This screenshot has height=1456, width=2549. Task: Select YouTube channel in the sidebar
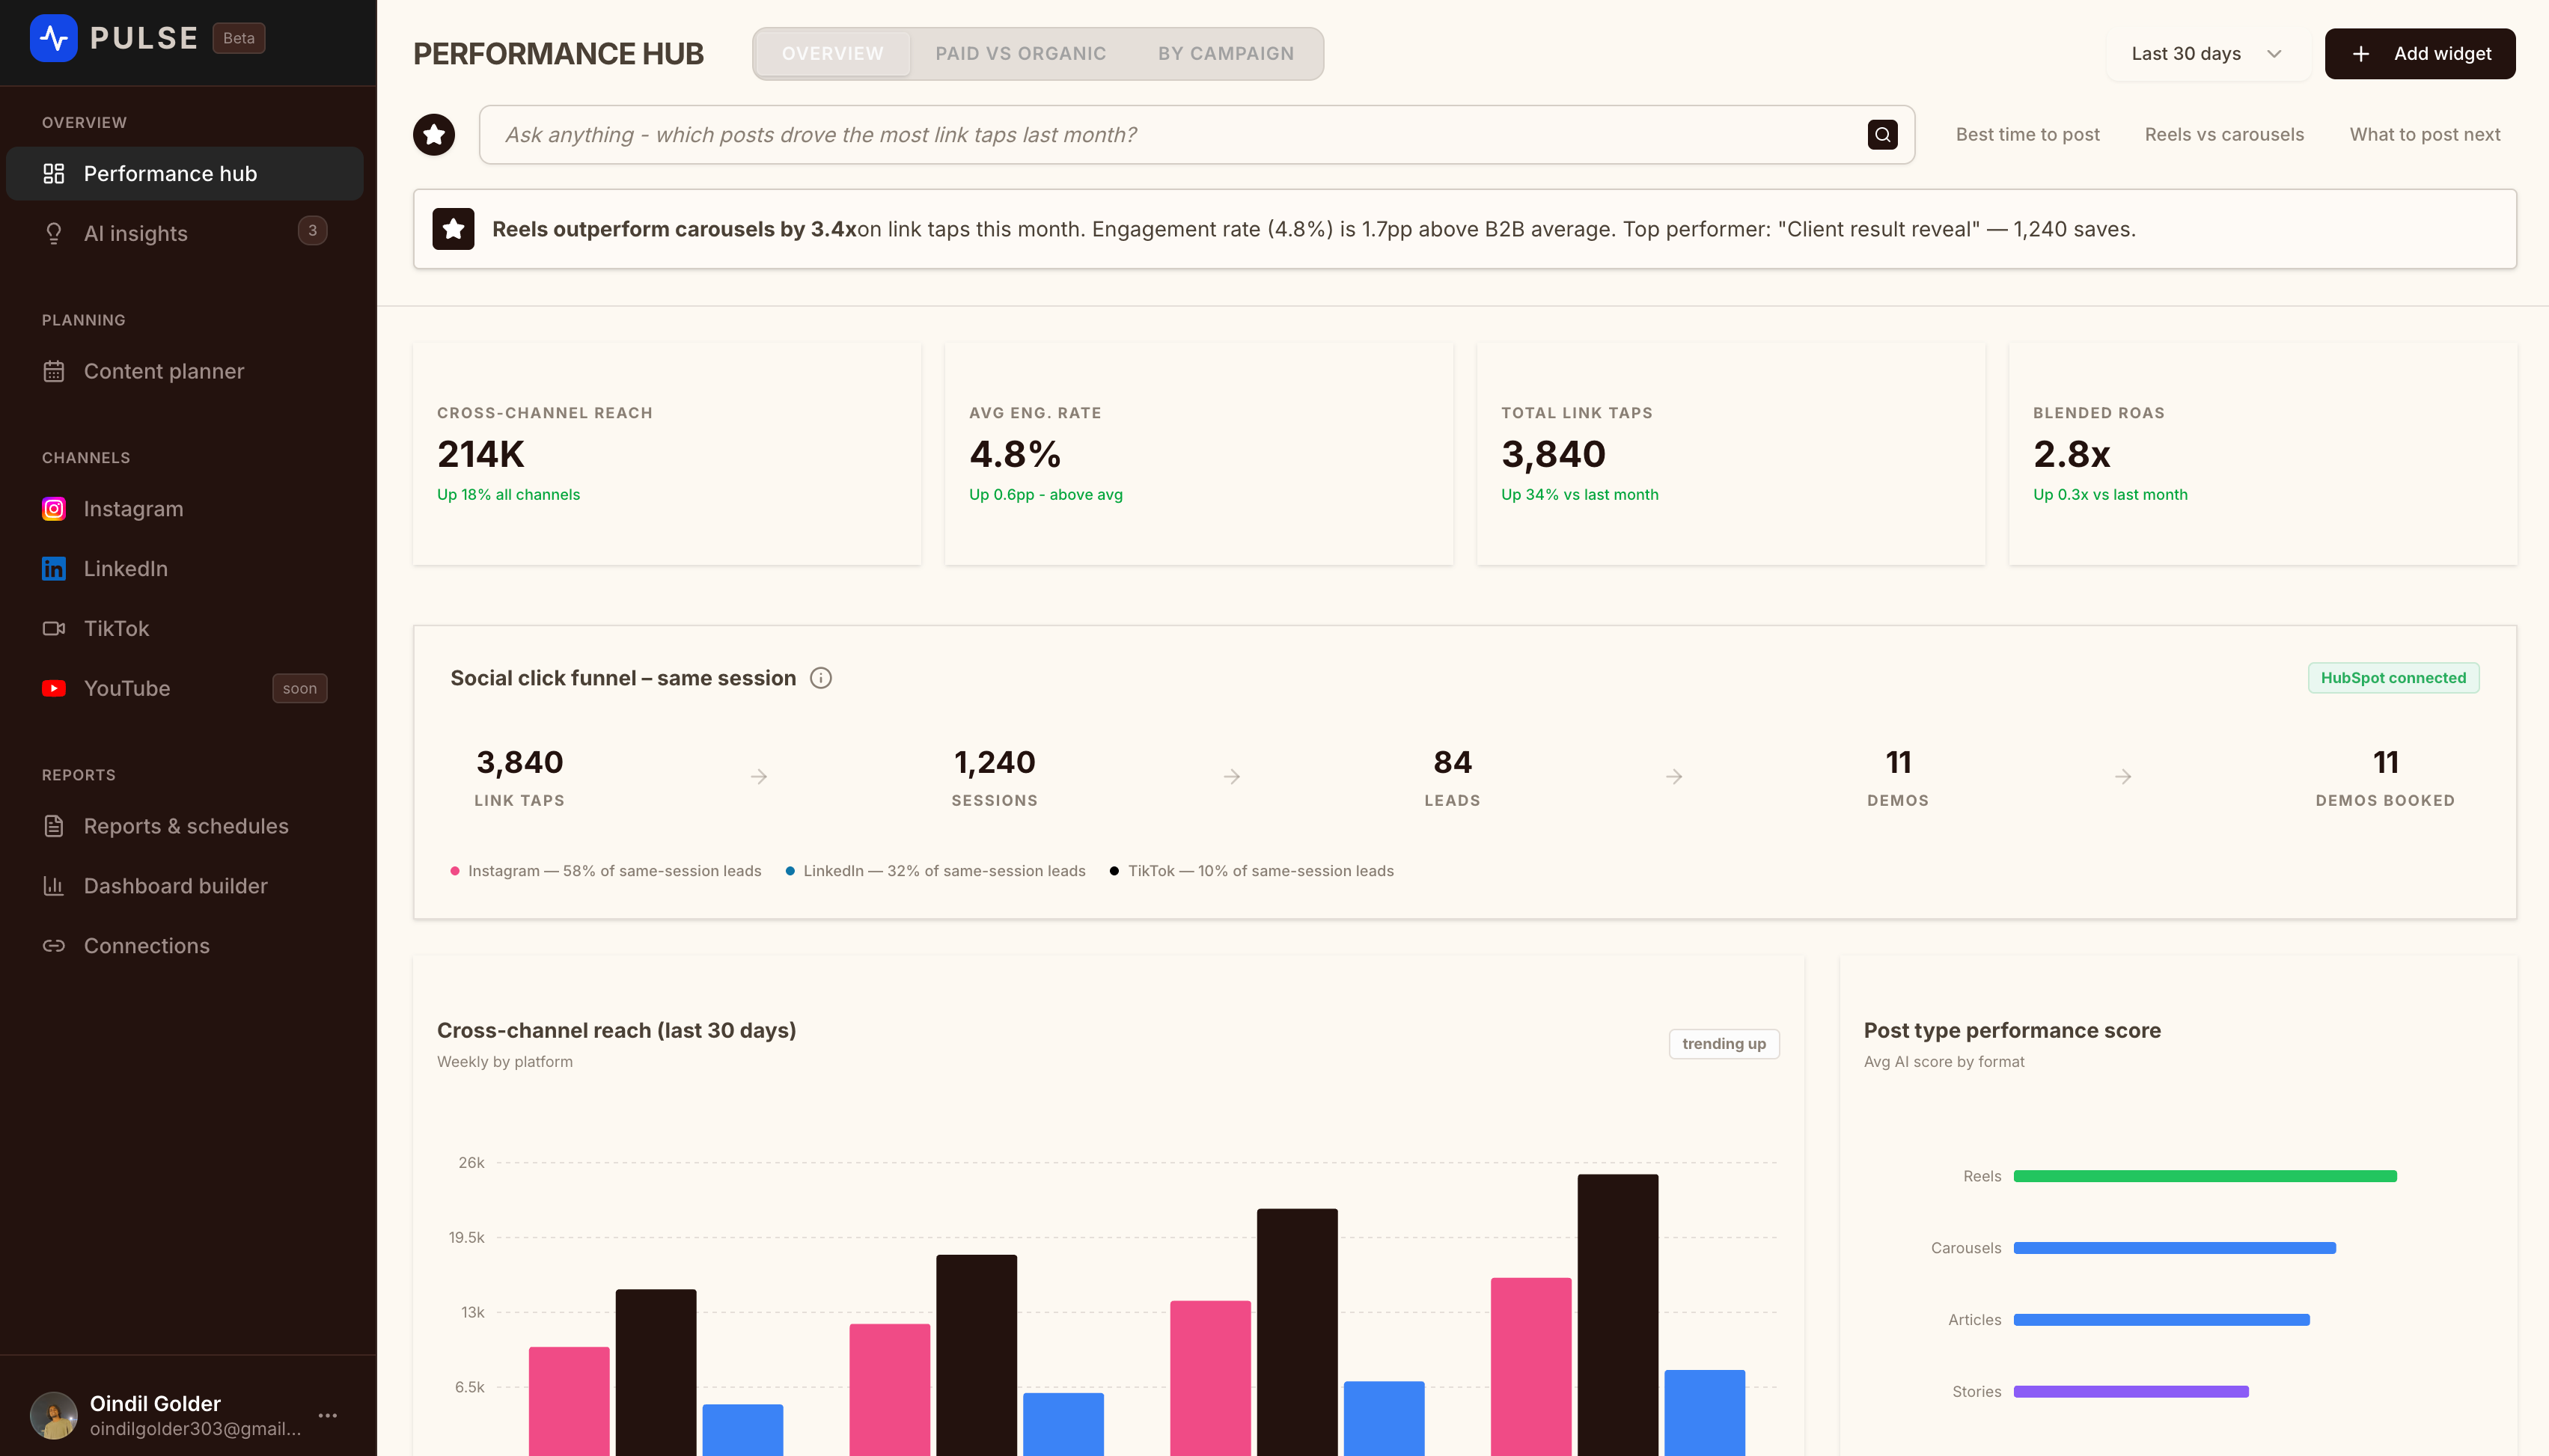pos(185,688)
